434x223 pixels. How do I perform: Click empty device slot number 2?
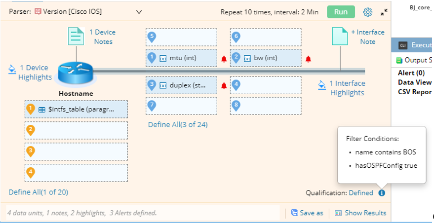76,130
